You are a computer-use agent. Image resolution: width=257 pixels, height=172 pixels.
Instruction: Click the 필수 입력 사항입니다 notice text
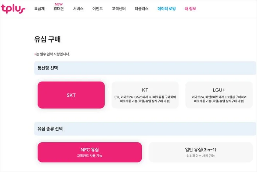53,54
